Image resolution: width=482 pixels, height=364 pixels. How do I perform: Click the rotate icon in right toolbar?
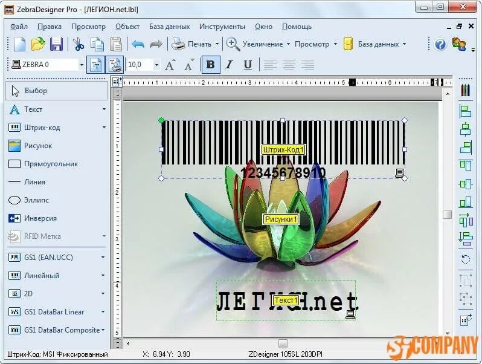click(466, 259)
